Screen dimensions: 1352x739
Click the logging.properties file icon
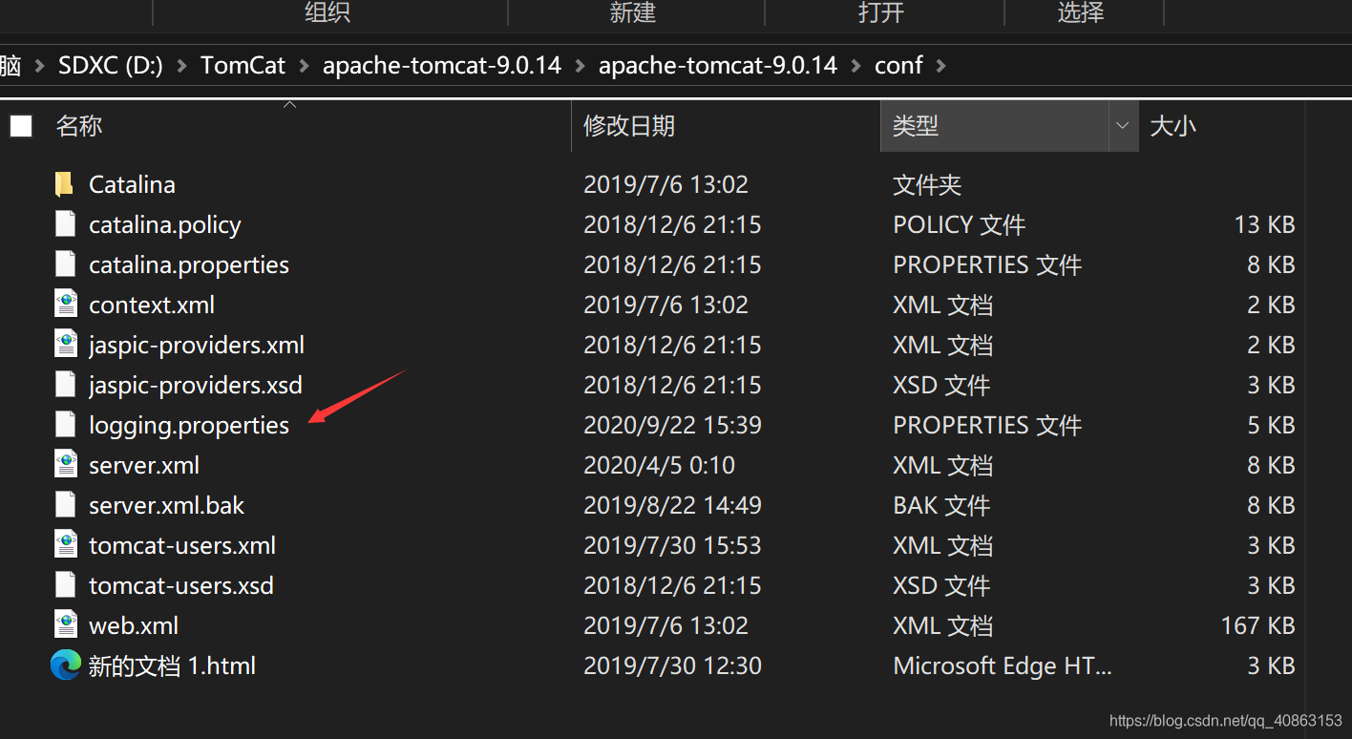point(65,425)
